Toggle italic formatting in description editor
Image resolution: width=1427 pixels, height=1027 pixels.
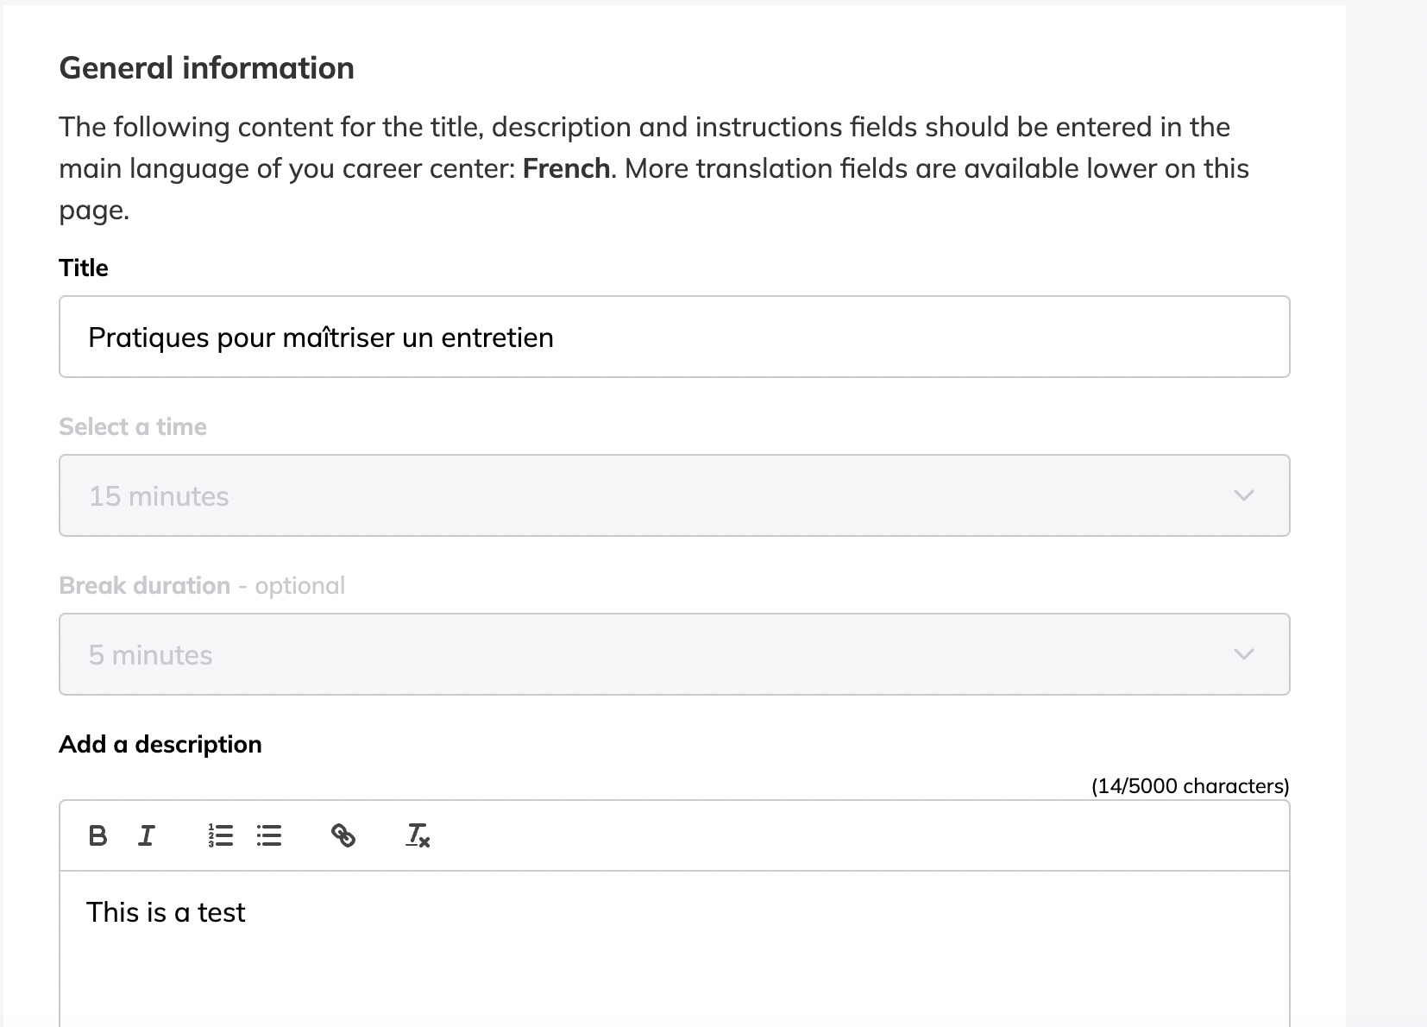(x=147, y=835)
